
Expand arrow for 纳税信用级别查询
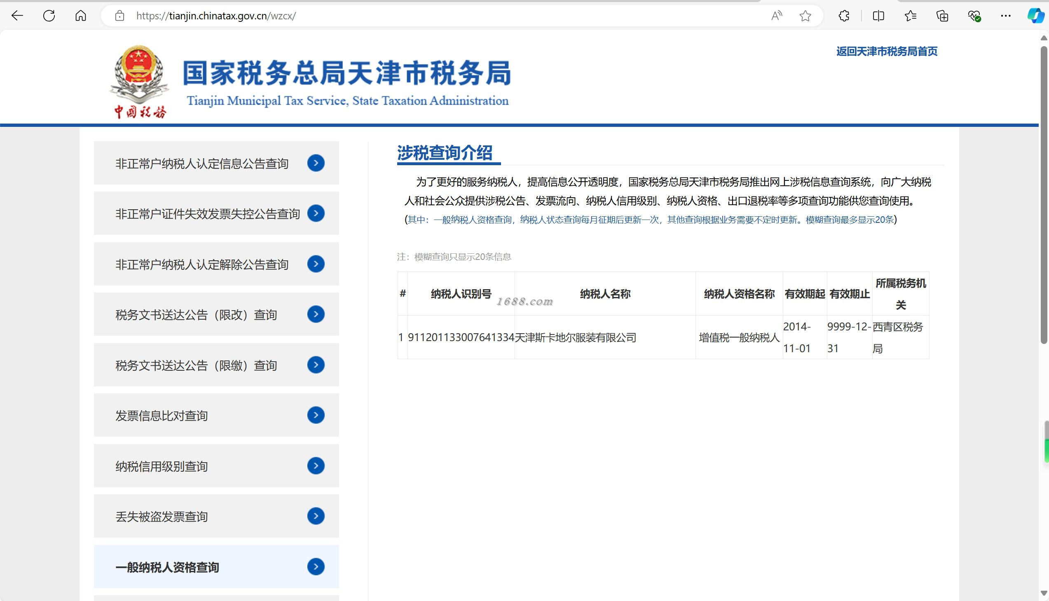click(x=316, y=465)
